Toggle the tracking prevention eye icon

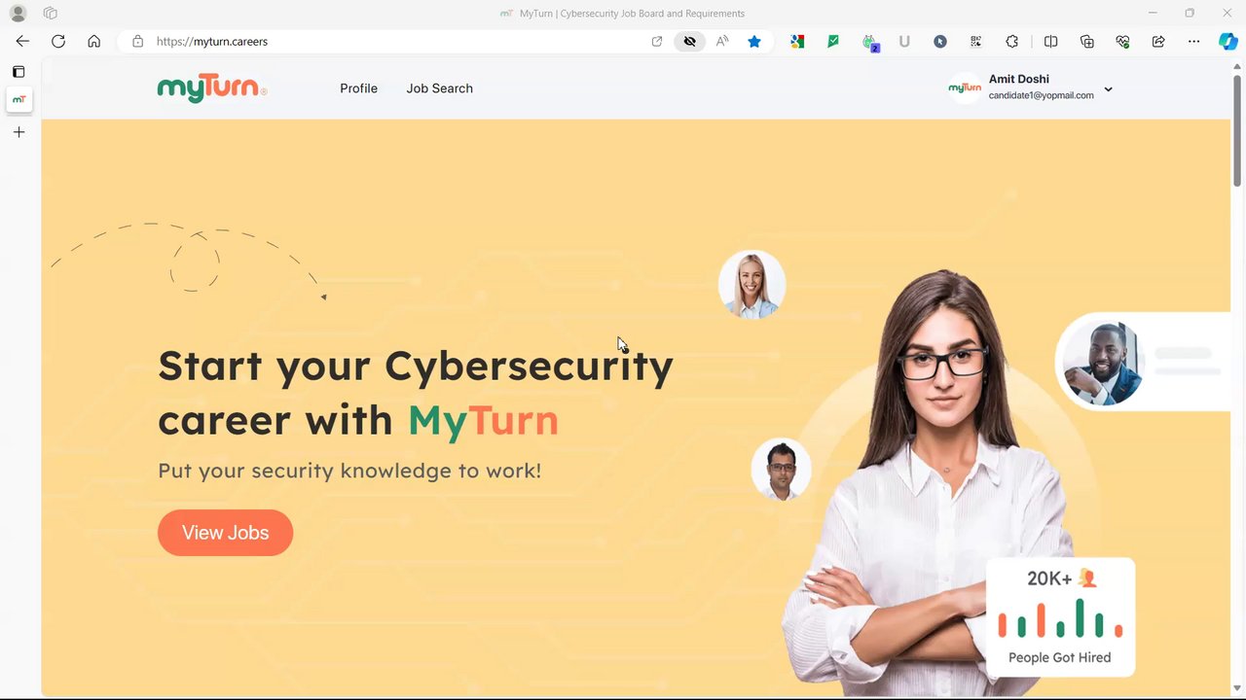(690, 42)
